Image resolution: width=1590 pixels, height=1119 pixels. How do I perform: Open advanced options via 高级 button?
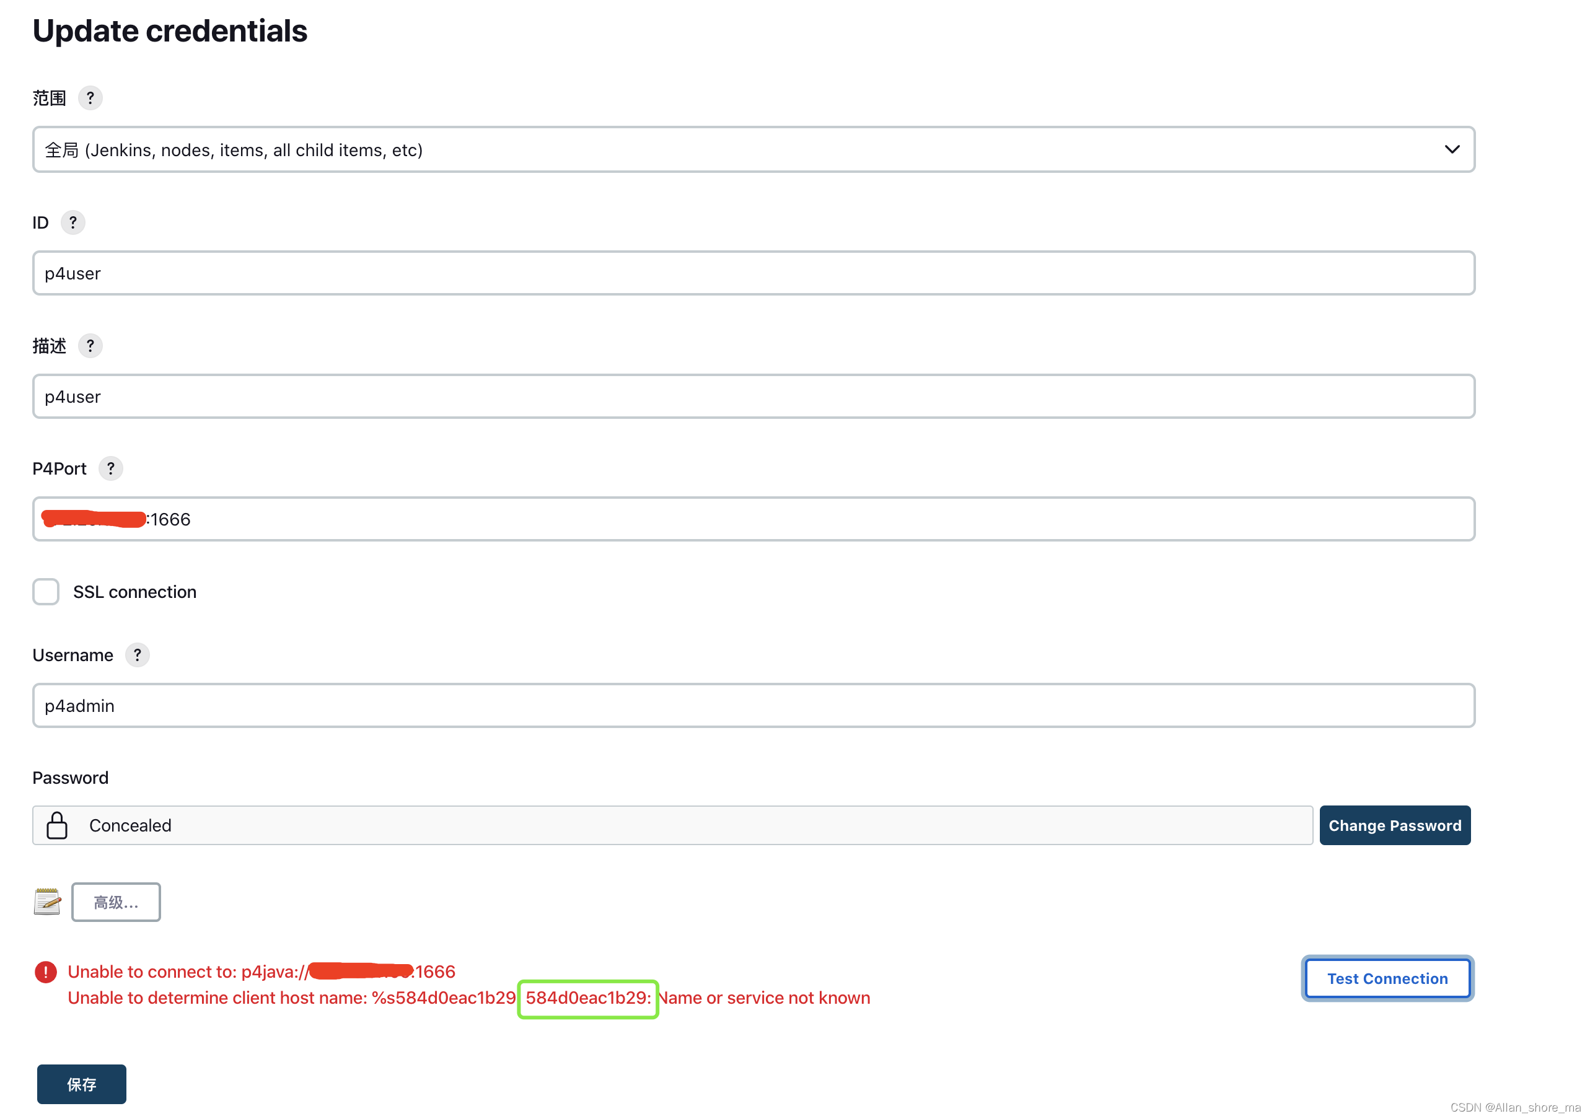click(x=116, y=902)
